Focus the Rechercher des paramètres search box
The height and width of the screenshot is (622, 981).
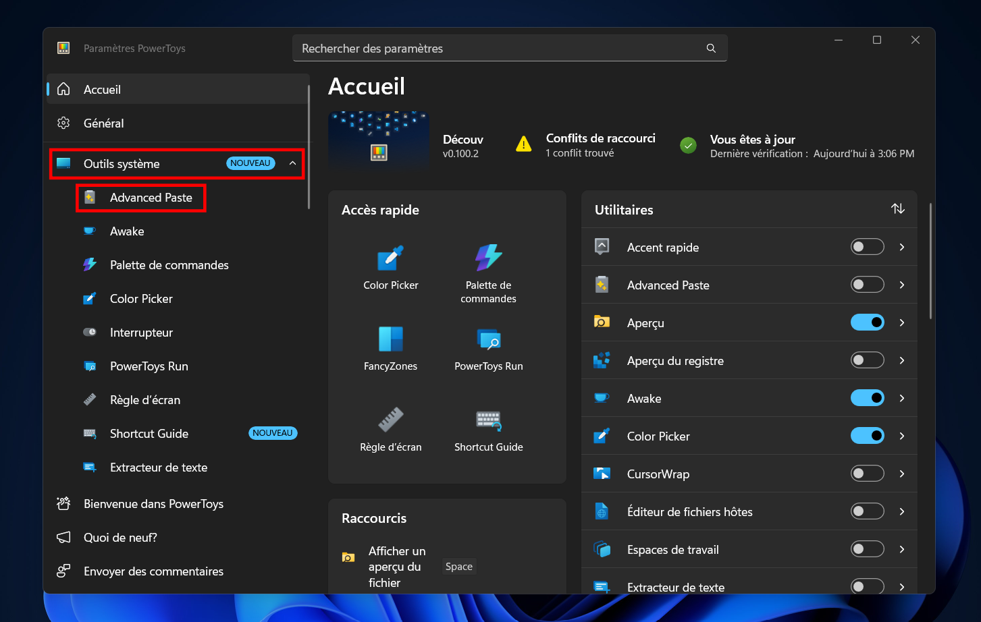(510, 48)
